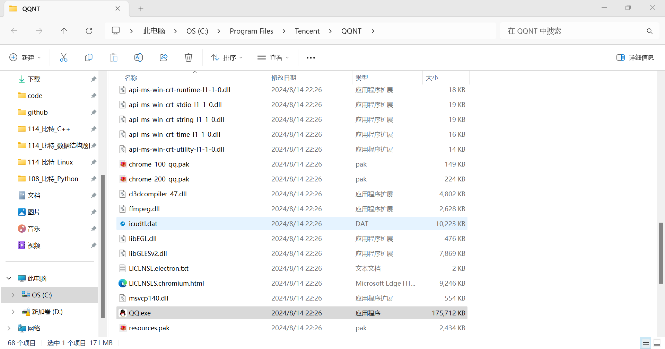Click the navigation pane scrollbar
Viewport: 665px width, 349px height.
pyautogui.click(x=103, y=247)
